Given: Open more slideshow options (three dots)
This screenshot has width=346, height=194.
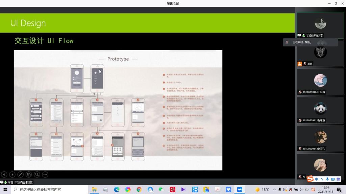Looking at the screenshot, I should click(45, 174).
